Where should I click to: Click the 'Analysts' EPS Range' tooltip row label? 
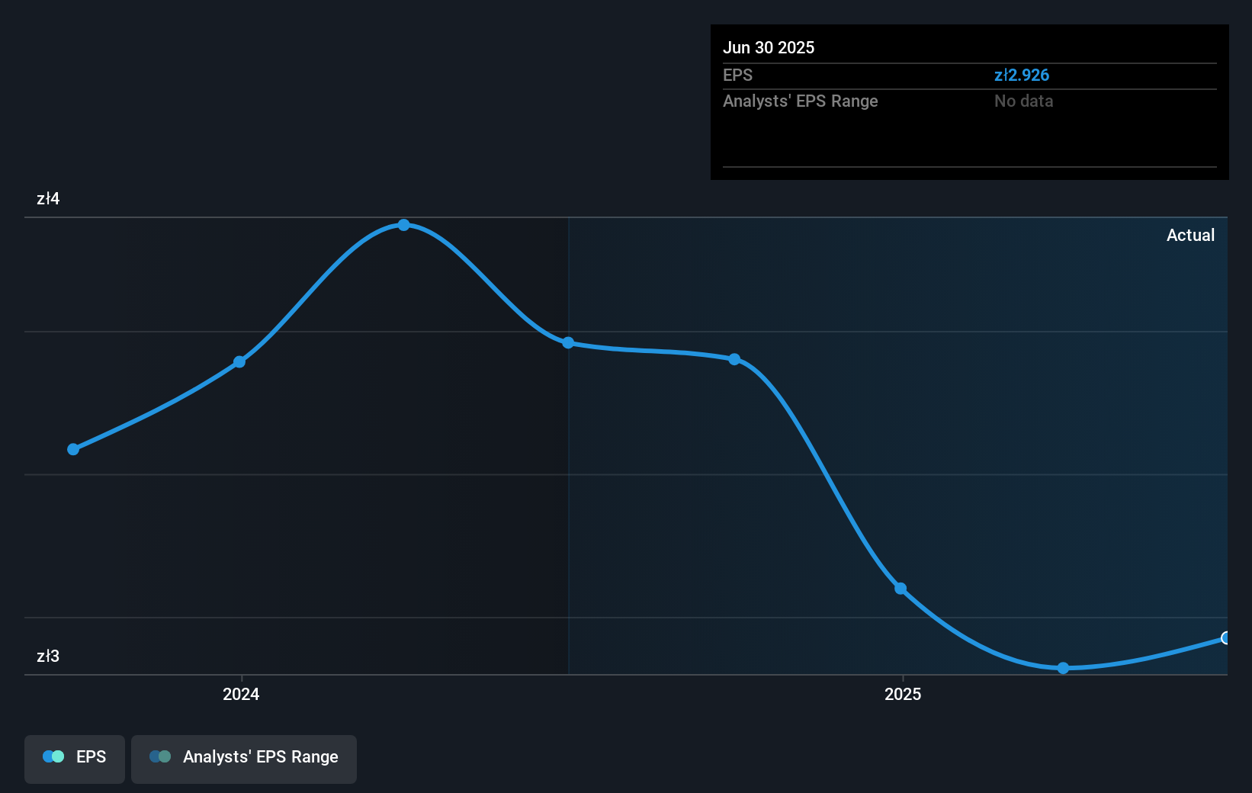point(801,101)
